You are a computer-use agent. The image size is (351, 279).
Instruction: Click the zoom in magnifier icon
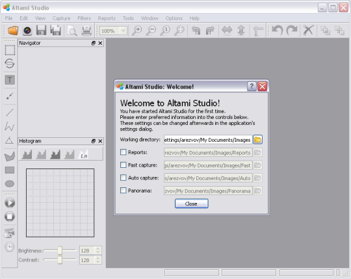(136, 31)
